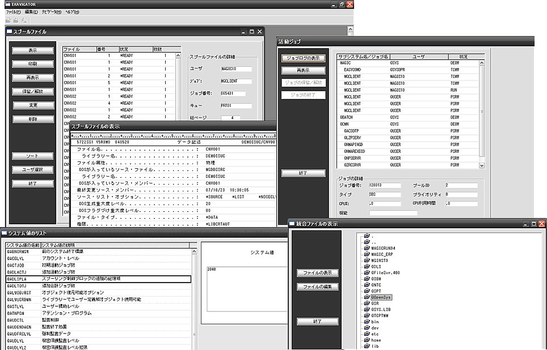Select the dev folder in the tree

tap(375, 328)
